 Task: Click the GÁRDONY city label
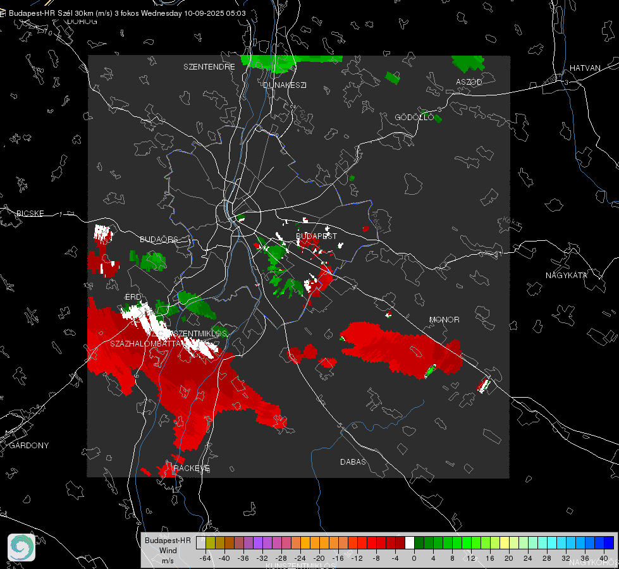(29, 446)
